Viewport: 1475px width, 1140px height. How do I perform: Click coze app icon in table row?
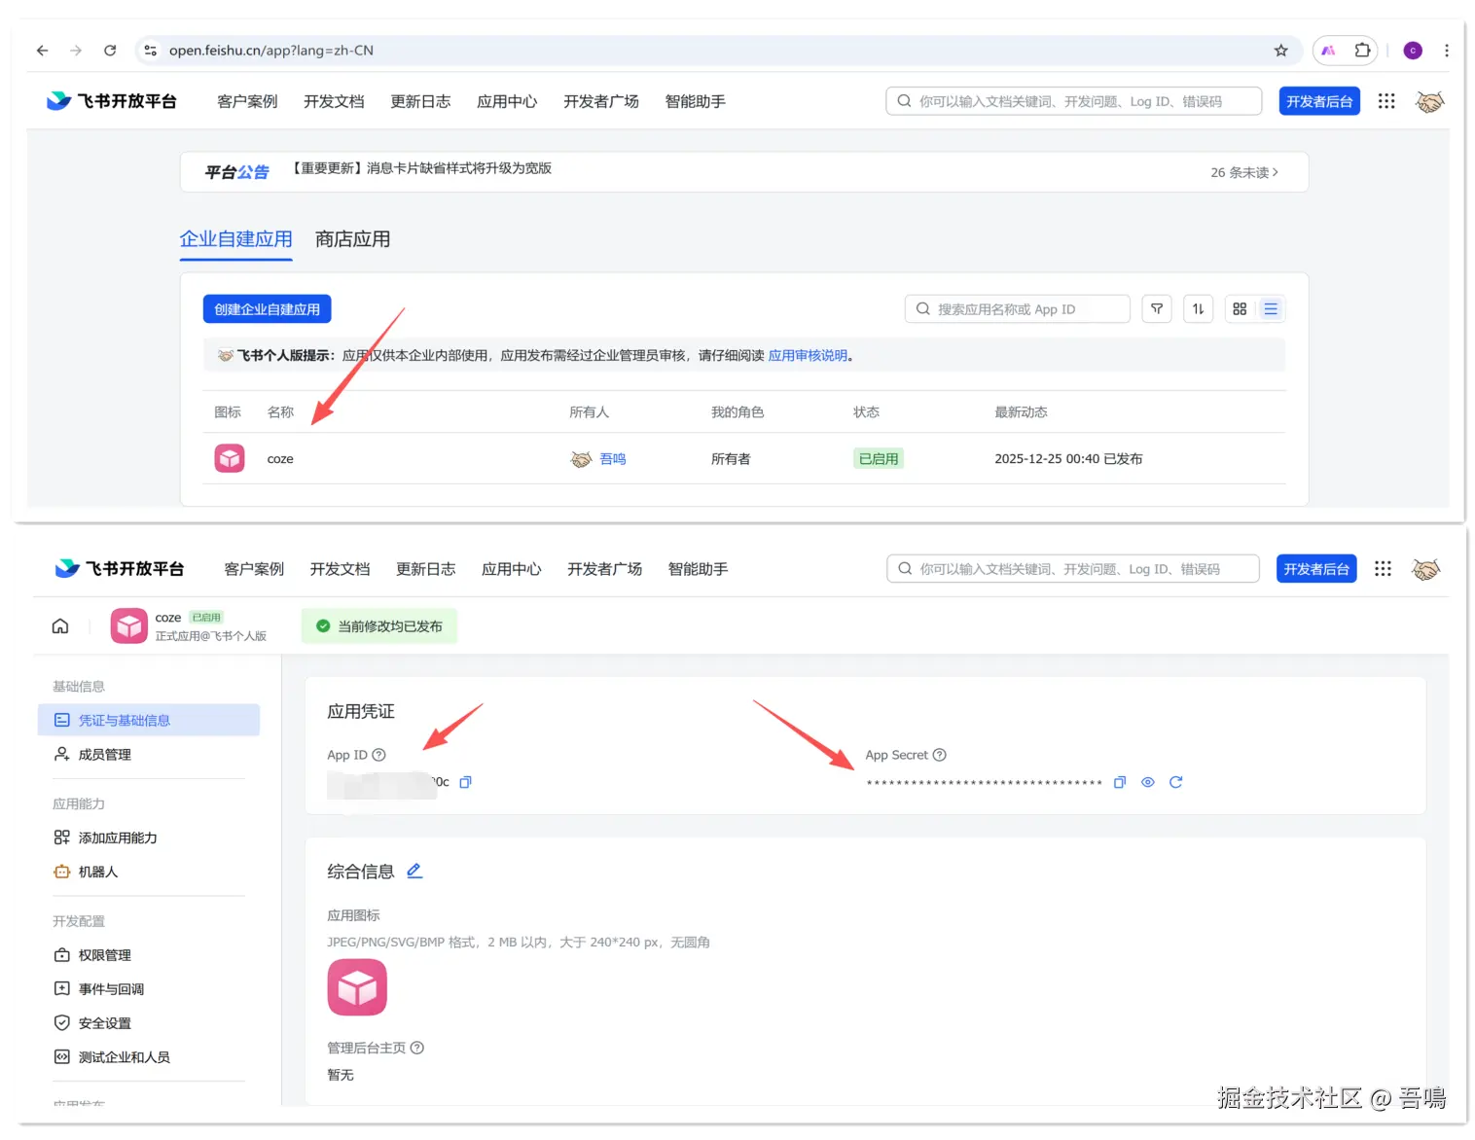coord(230,458)
